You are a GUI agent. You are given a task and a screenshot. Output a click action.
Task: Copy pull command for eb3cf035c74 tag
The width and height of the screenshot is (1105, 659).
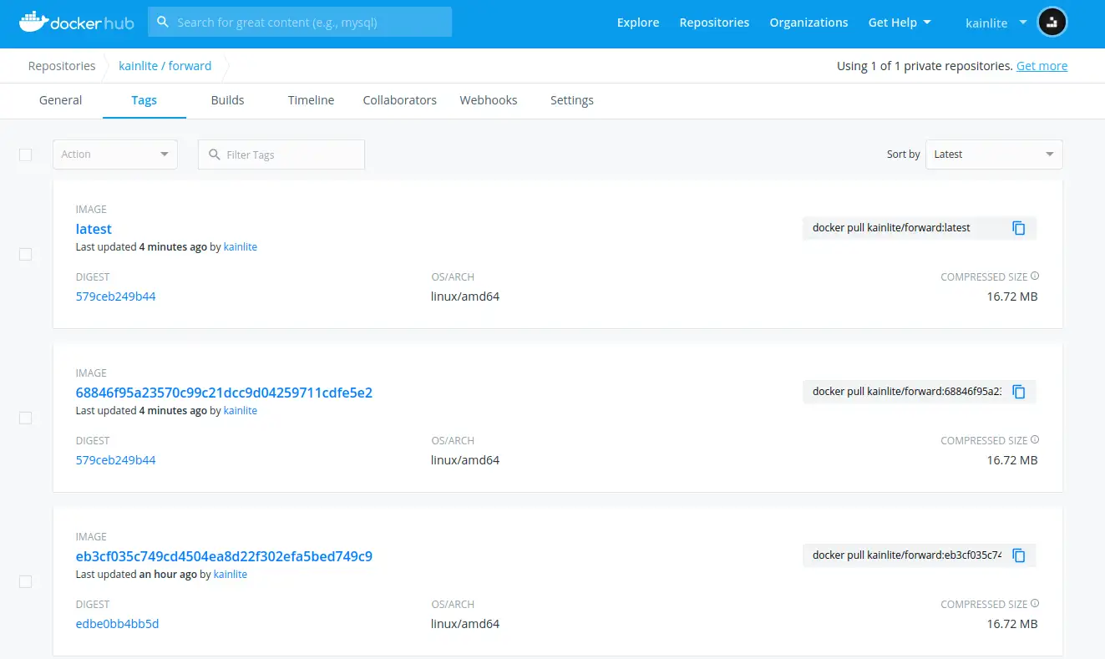pos(1019,555)
